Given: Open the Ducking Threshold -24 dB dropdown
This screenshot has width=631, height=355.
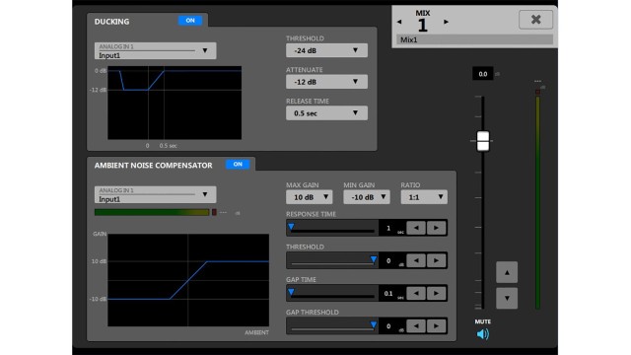Looking at the screenshot, I should [326, 50].
